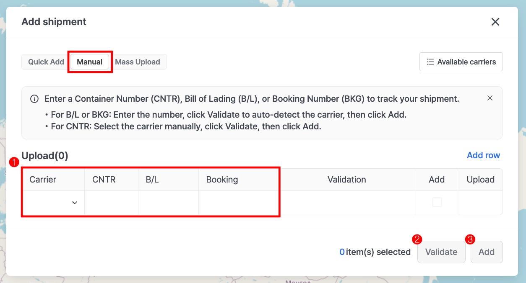This screenshot has width=526, height=283.
Task: Click the list icon in Available carriers
Action: [430, 62]
